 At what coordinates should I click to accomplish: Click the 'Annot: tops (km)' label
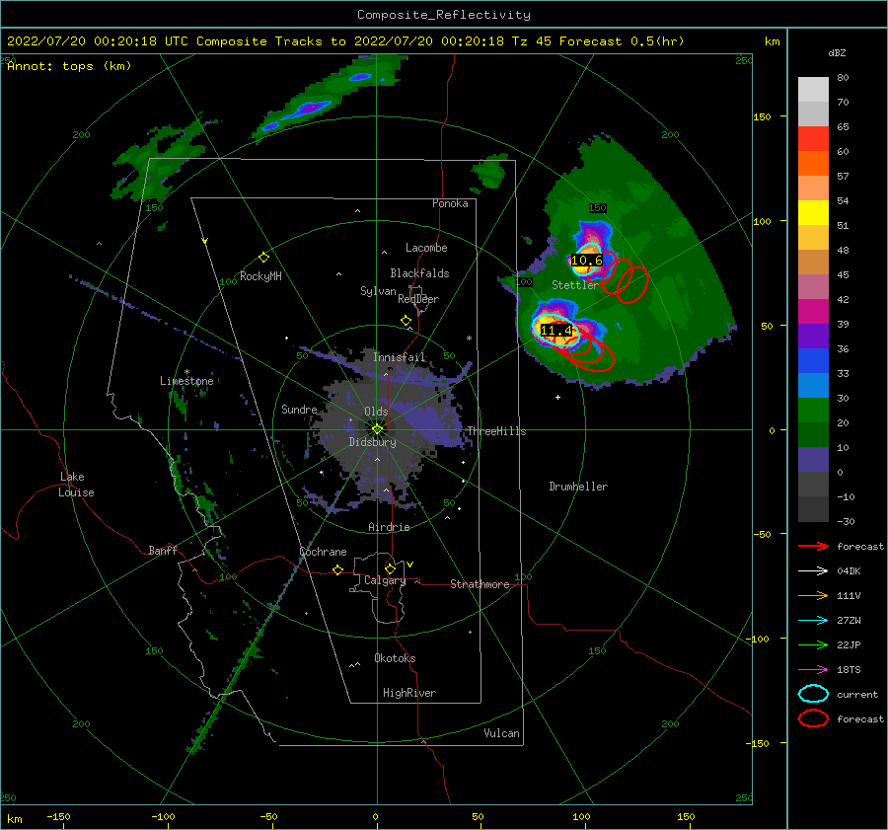point(69,66)
